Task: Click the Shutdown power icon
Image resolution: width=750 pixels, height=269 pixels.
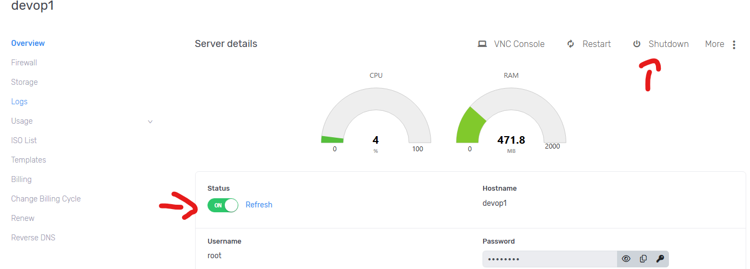Action: point(637,44)
